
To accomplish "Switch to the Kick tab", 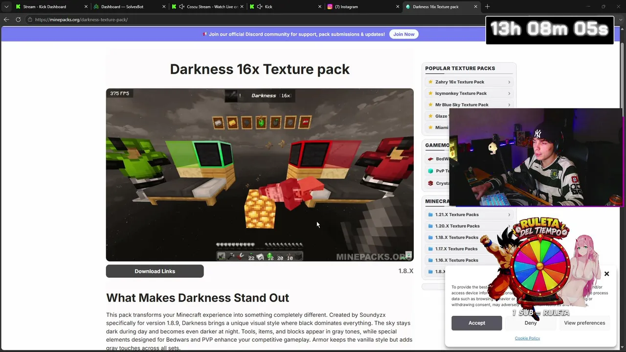I will pyautogui.click(x=286, y=7).
